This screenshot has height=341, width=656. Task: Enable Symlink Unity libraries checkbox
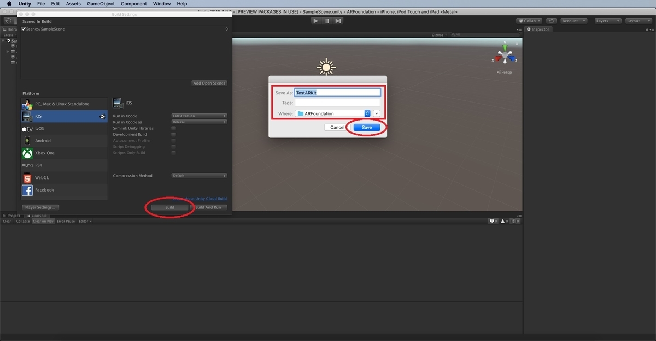pos(173,128)
